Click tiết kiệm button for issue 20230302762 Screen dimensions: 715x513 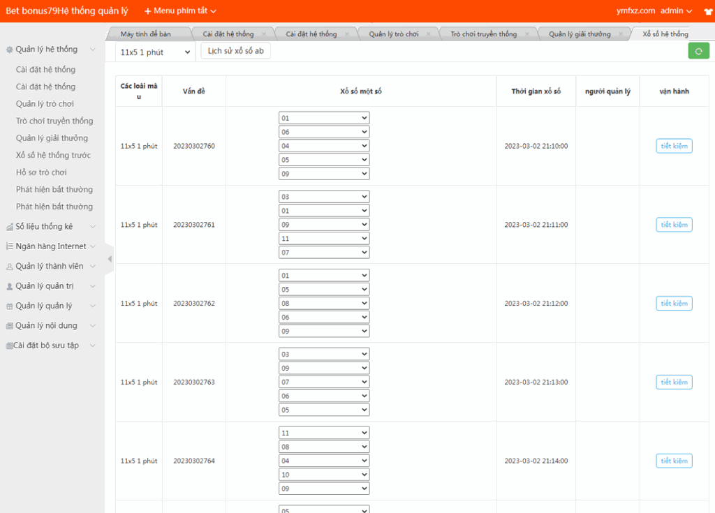[674, 304]
